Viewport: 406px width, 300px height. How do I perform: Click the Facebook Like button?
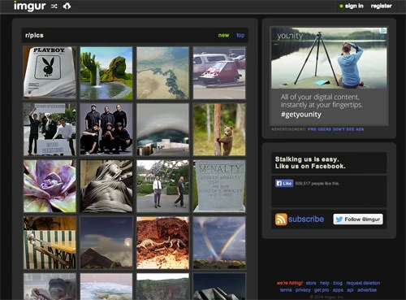click(284, 184)
